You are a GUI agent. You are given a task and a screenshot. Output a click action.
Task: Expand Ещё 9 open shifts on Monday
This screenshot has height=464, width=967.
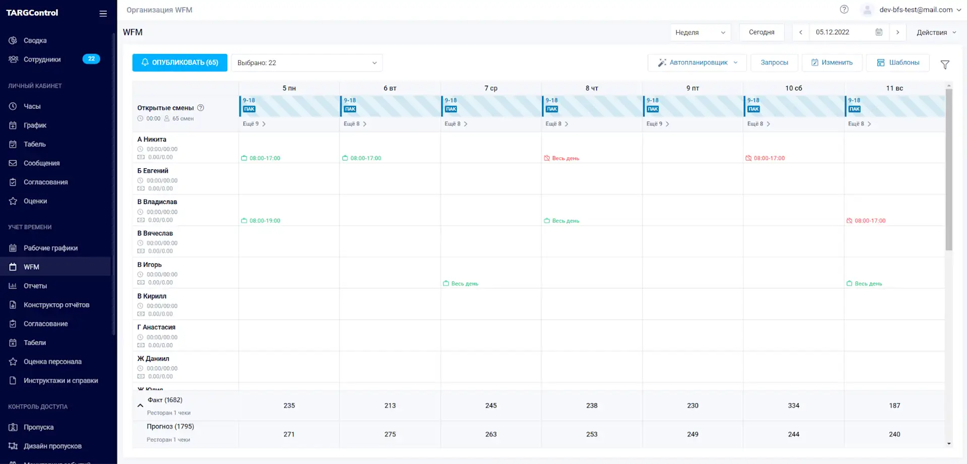[254, 124]
